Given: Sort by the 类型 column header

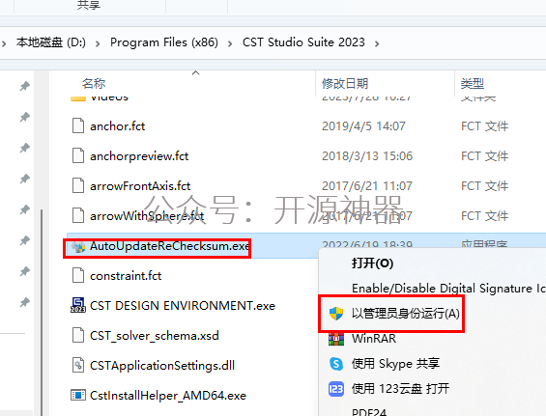Looking at the screenshot, I should [x=473, y=83].
